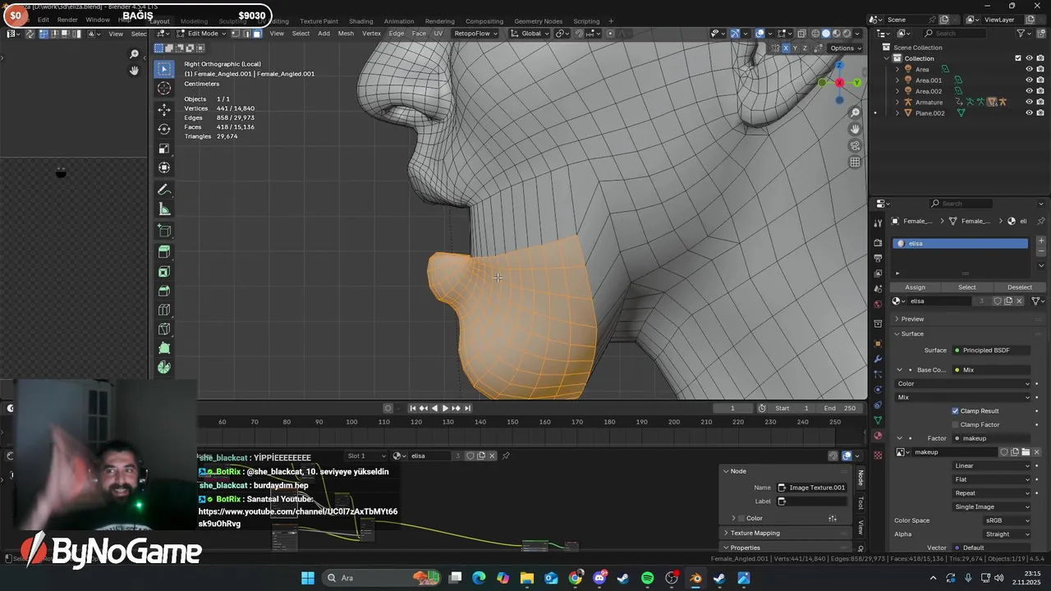Click the Deselect material button
Image resolution: width=1051 pixels, height=591 pixels.
[1019, 287]
